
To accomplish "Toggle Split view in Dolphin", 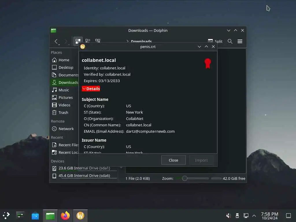I will coord(215,41).
